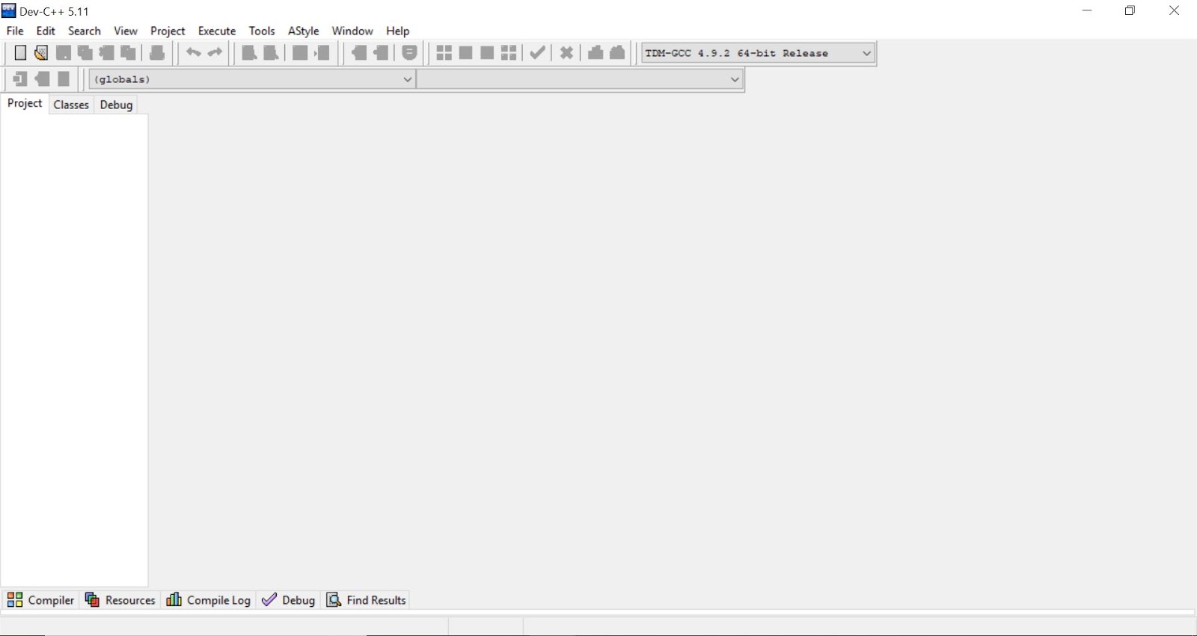Open the Resources bottom tab
Image resolution: width=1197 pixels, height=636 pixels.
pyautogui.click(x=120, y=600)
